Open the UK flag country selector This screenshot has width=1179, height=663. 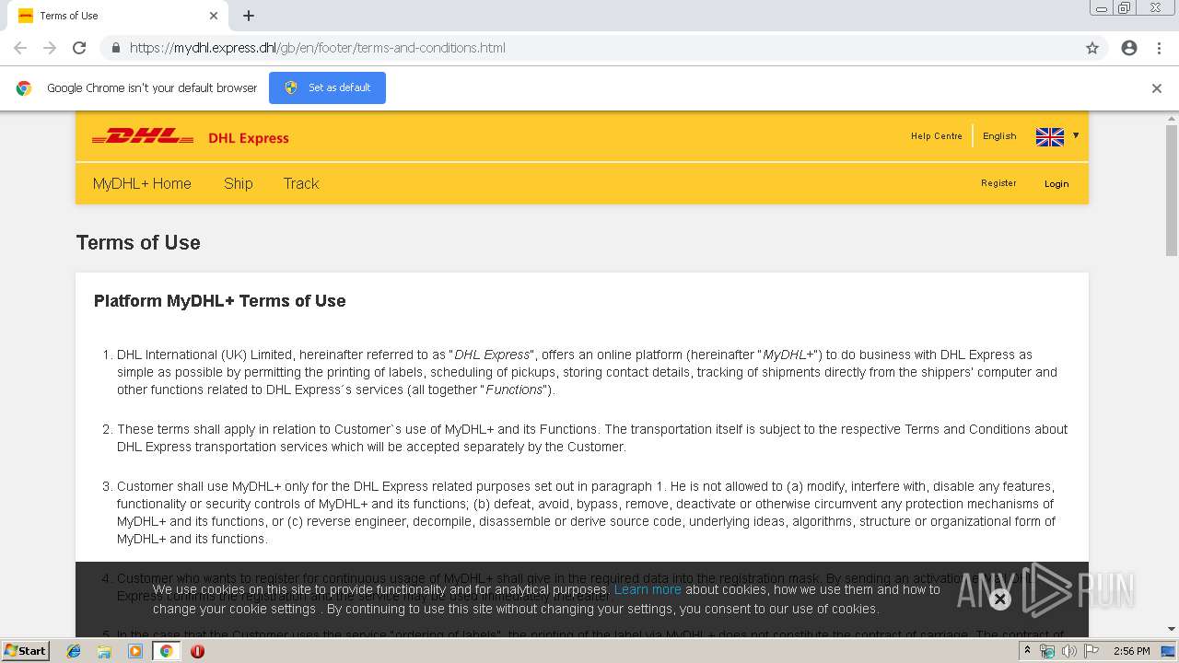1049,136
